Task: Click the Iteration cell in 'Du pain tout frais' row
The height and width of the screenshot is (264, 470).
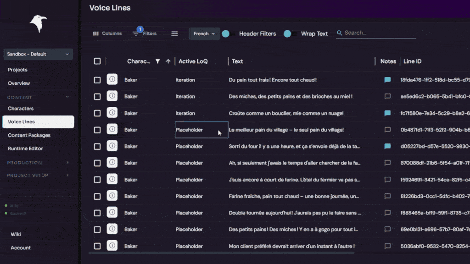Action: point(185,80)
